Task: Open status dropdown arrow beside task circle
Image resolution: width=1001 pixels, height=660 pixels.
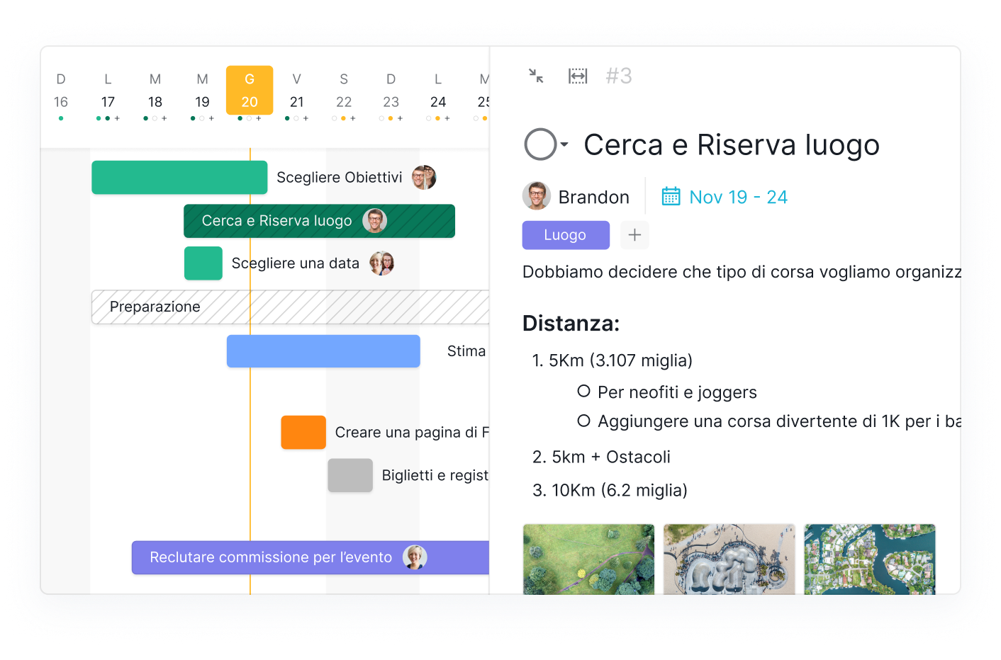Action: (564, 144)
